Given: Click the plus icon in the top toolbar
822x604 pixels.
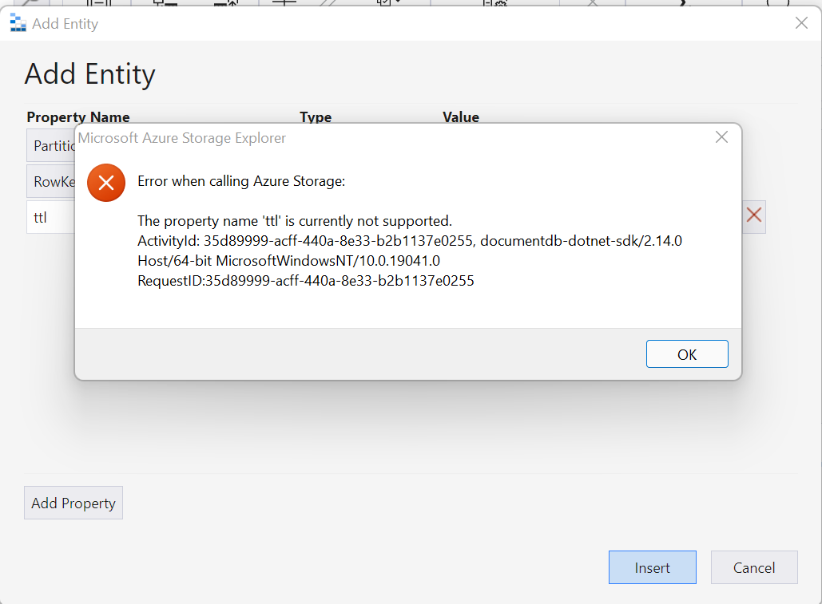Looking at the screenshot, I should [284, 5].
